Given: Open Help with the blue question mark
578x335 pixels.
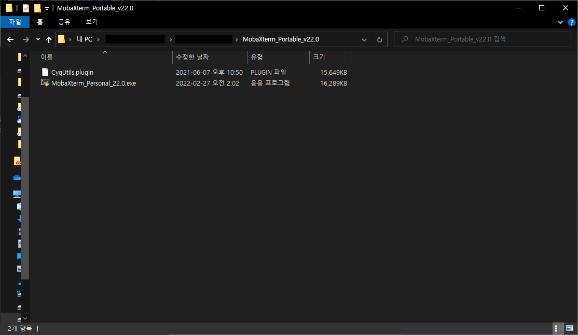Looking at the screenshot, I should 571,22.
